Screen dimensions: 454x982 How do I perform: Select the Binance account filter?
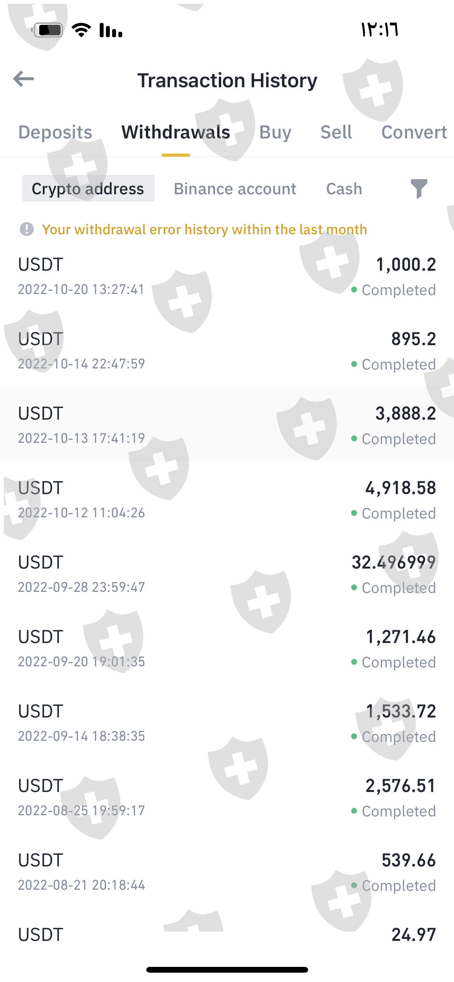click(x=235, y=189)
